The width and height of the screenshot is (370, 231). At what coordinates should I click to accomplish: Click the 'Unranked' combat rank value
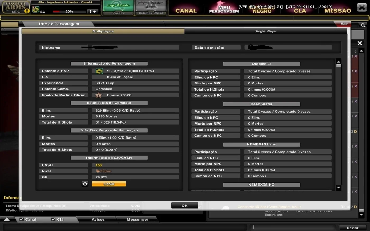(104, 89)
